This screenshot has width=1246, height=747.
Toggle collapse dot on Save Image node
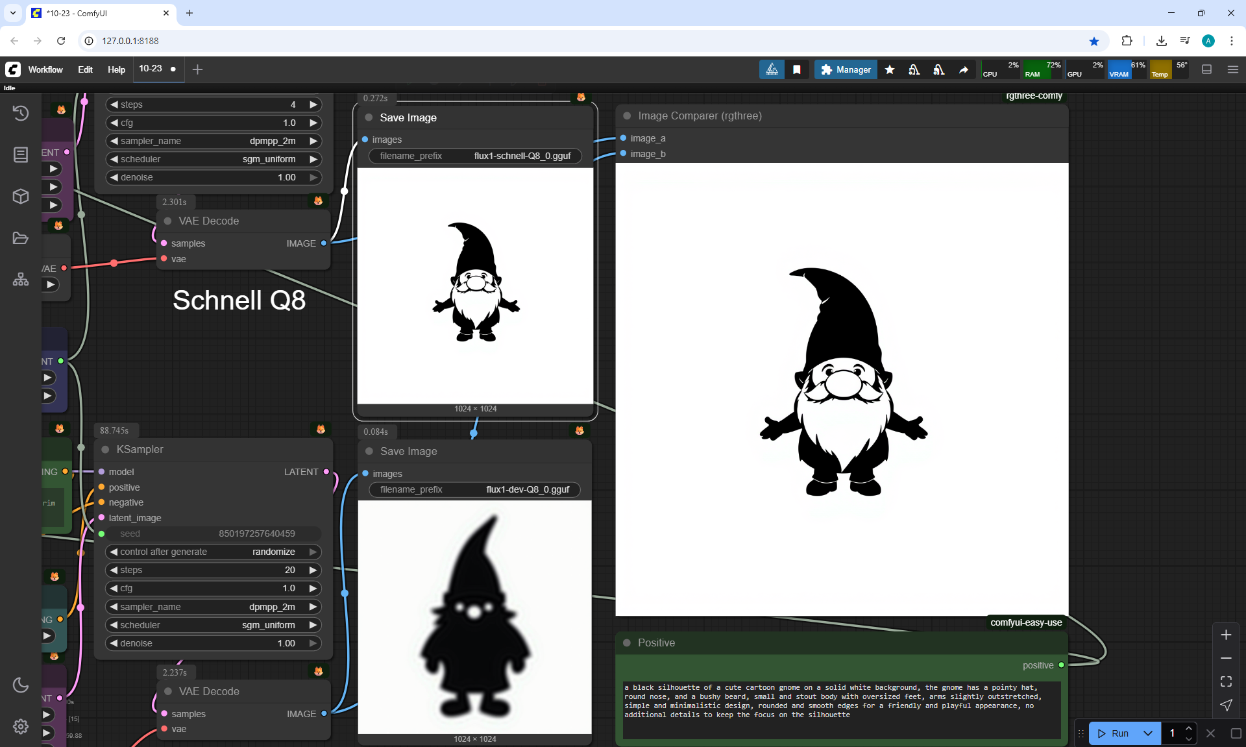(369, 117)
